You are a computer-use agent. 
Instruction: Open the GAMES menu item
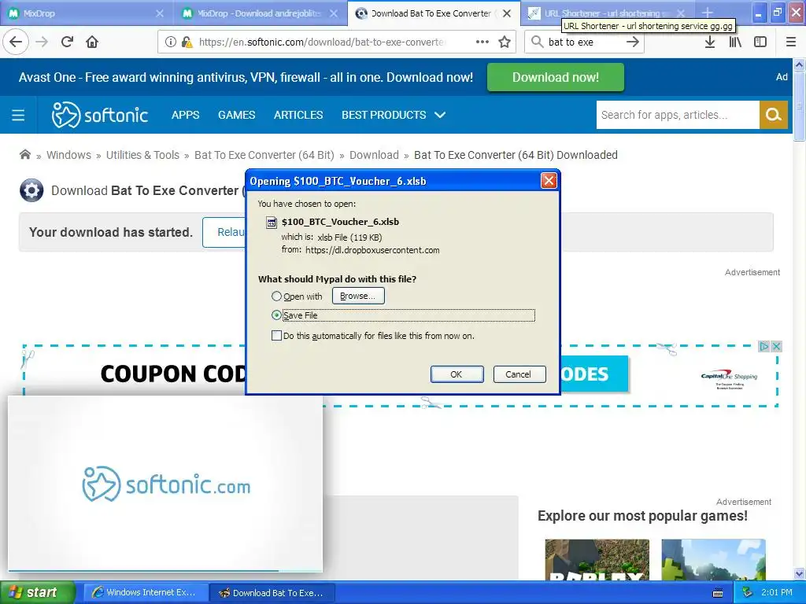point(236,115)
